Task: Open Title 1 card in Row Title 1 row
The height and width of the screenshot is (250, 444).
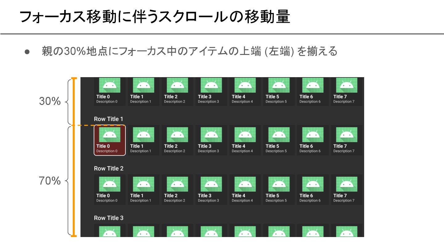Action: (x=143, y=140)
